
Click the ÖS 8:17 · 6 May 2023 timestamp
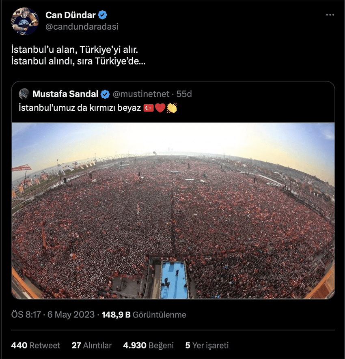click(53, 315)
